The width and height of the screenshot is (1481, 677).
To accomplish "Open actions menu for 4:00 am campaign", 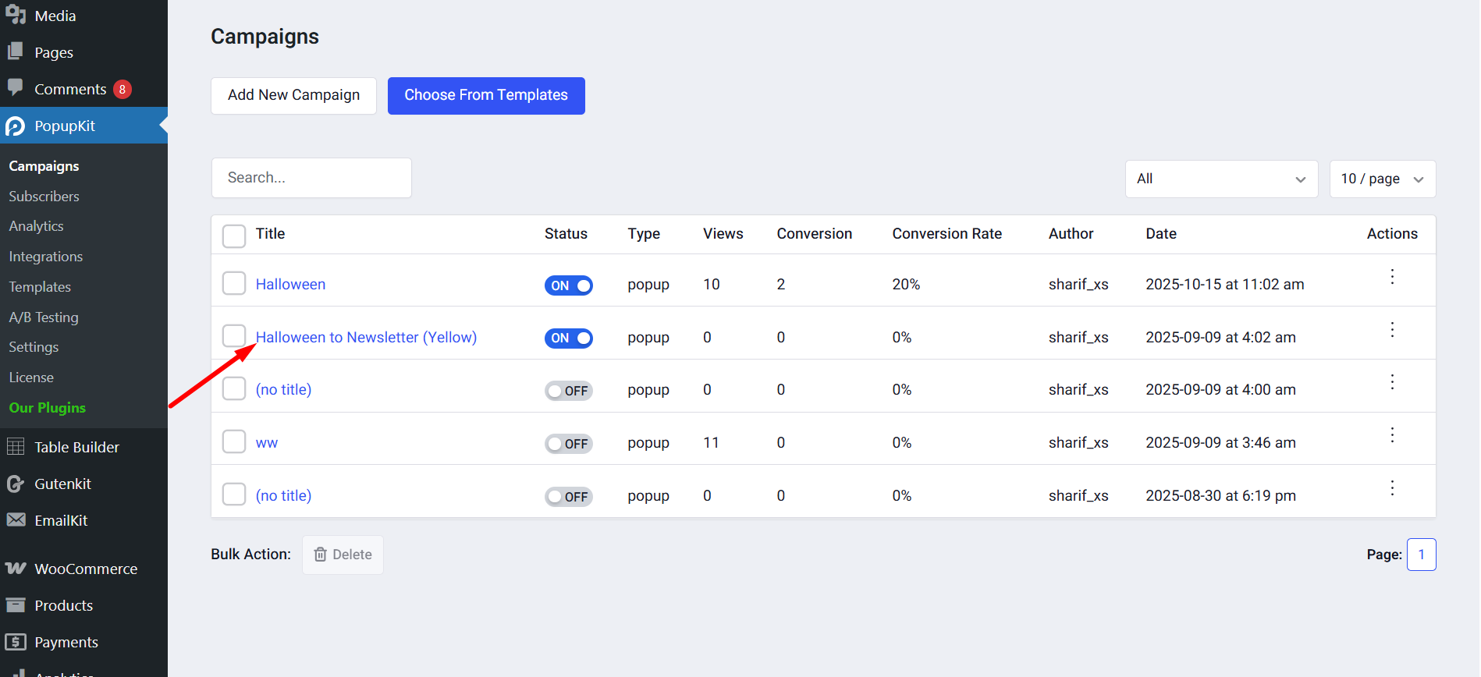I will coord(1392,382).
